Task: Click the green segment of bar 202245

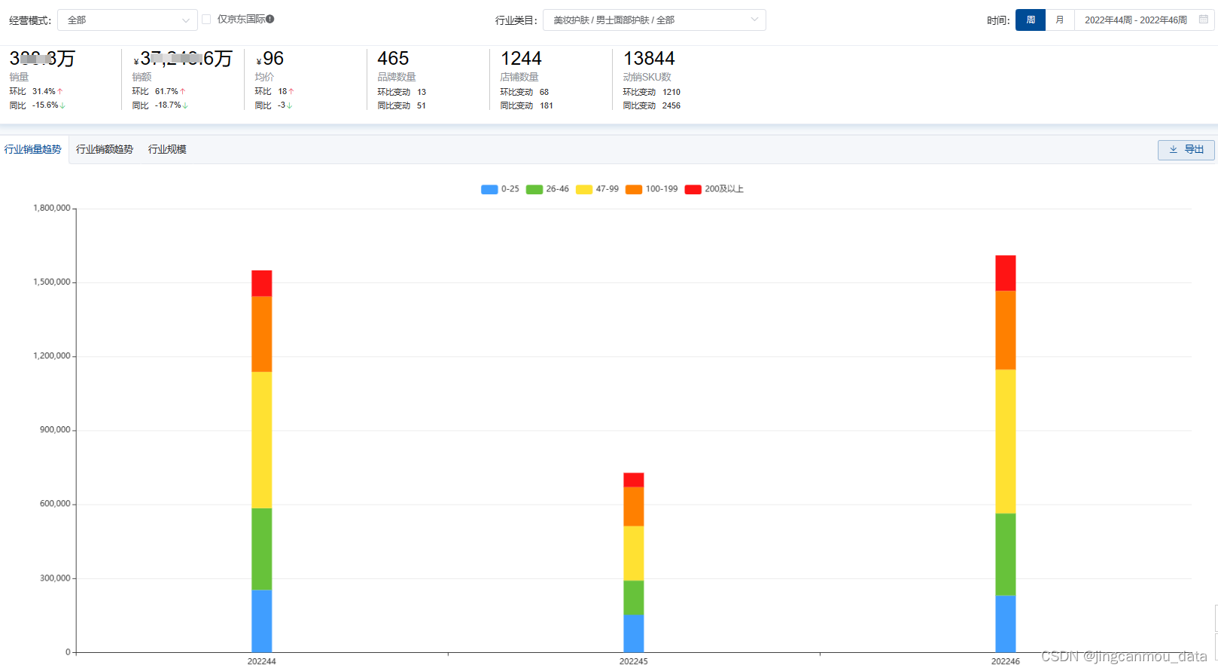Action: tap(634, 598)
